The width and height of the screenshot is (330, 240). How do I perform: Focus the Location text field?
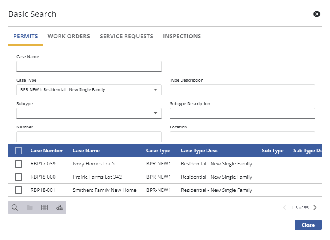(242, 137)
